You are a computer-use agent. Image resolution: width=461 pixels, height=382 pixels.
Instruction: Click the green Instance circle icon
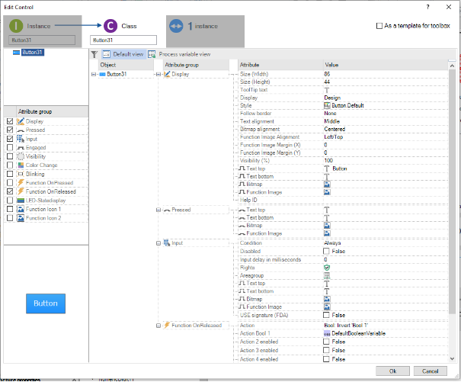(x=16, y=26)
